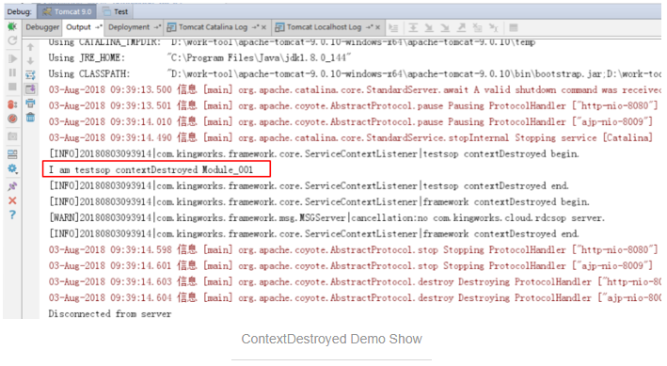This screenshot has height=366, width=667.
Task: Open the gear settings icon
Action: pos(12,169)
